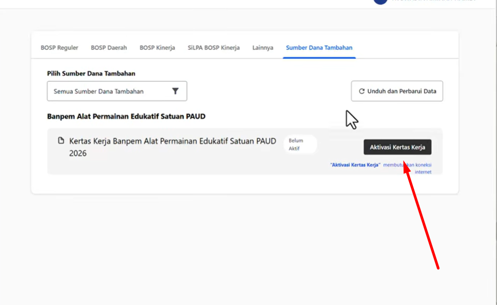Screen dimensions: 497x305
Task: Click the Belum Aktif status badge
Action: click(x=300, y=145)
